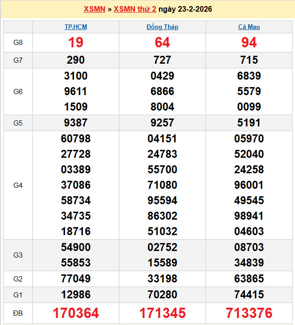Click G5 number 5191 for Cà Mau
Viewport: 295px width, 325px height.
[249, 123]
